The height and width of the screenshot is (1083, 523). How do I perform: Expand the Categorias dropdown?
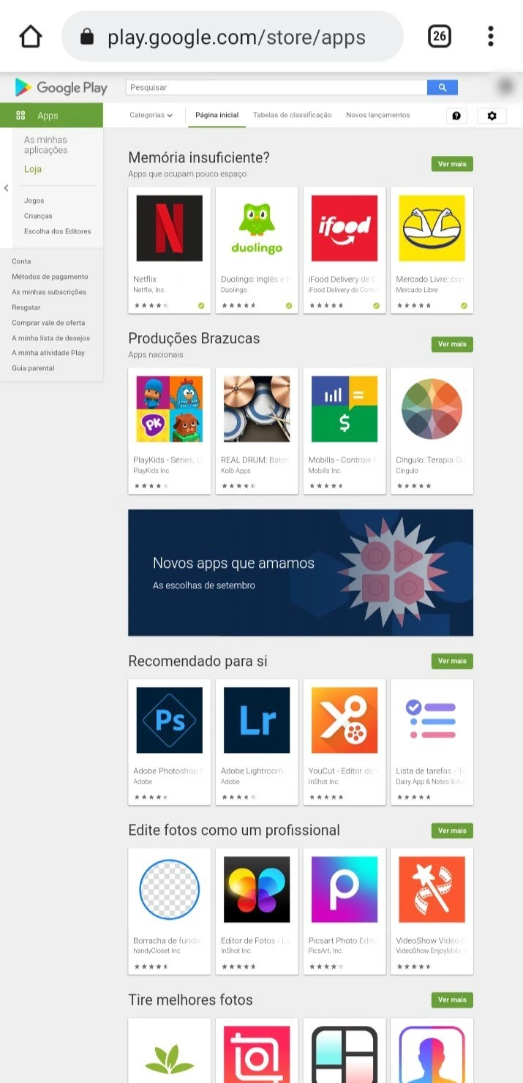(151, 115)
